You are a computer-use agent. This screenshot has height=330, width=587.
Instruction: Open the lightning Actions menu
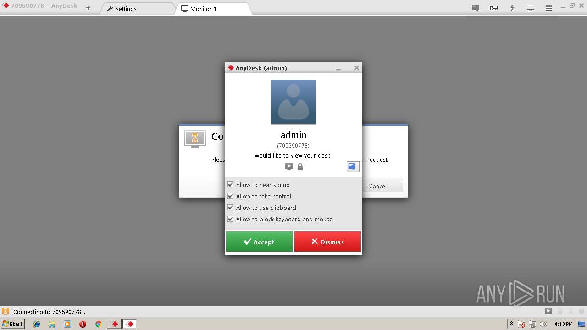(x=512, y=8)
